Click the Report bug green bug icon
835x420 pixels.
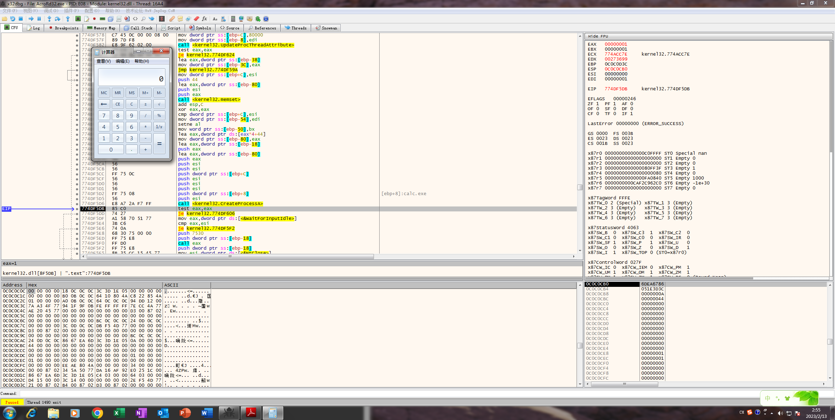[258, 19]
